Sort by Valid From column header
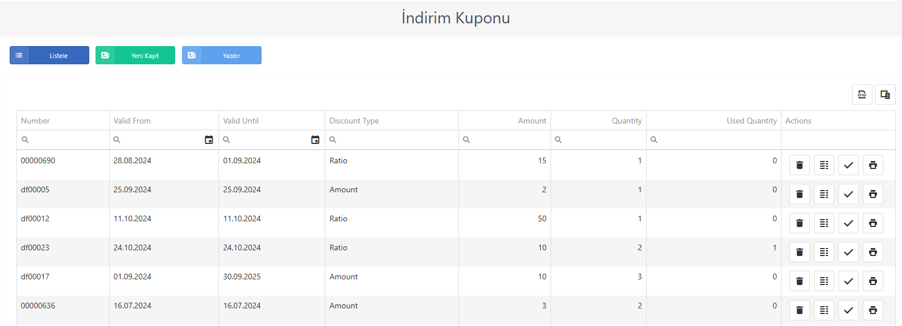This screenshot has width=902, height=326. 164,121
